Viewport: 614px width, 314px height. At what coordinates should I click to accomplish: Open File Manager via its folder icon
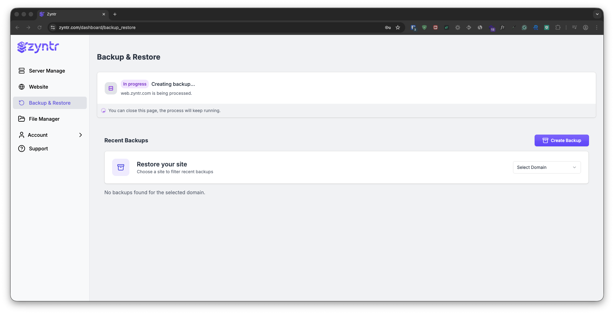click(x=21, y=119)
